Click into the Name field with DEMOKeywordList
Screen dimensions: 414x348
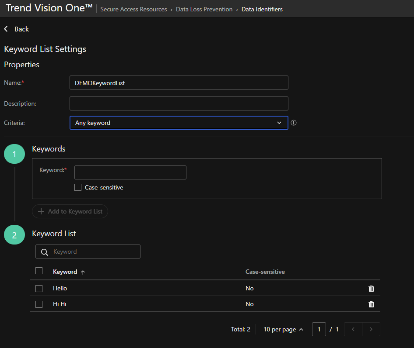(179, 83)
